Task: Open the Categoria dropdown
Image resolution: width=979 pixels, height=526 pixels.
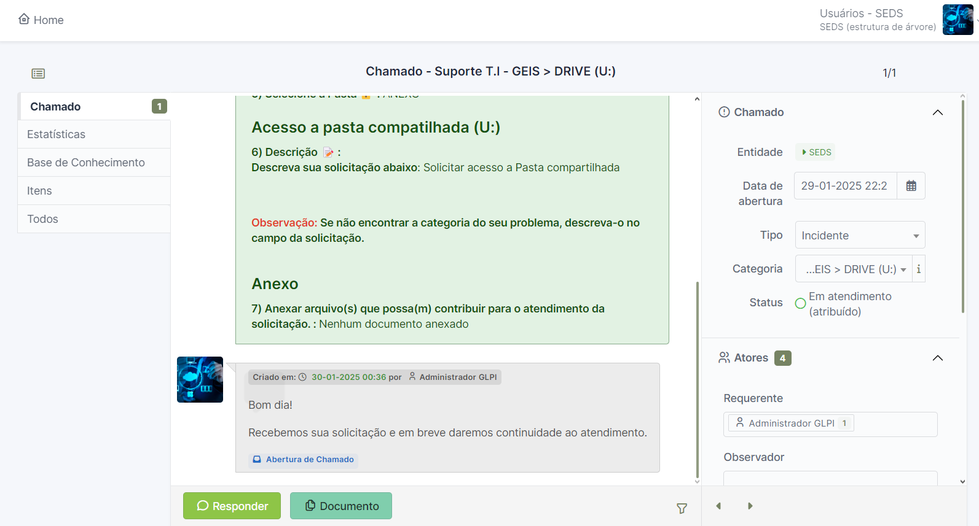Action: coord(854,269)
